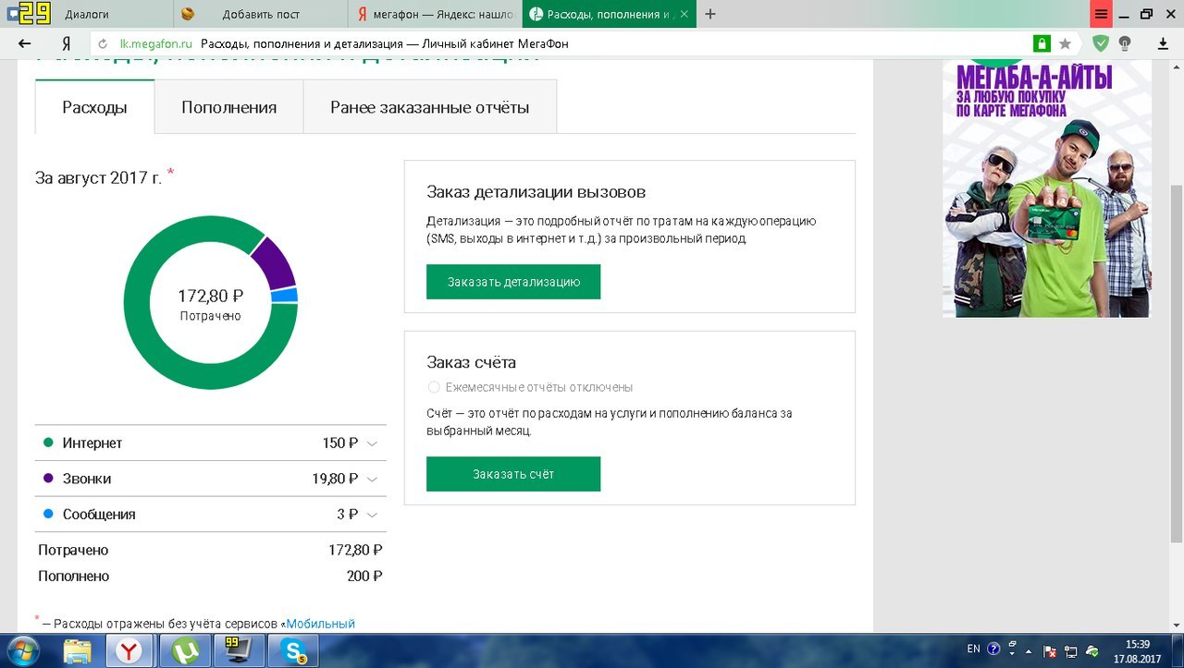
Task: Click the blue Сообщения legend dot
Action: point(48,514)
